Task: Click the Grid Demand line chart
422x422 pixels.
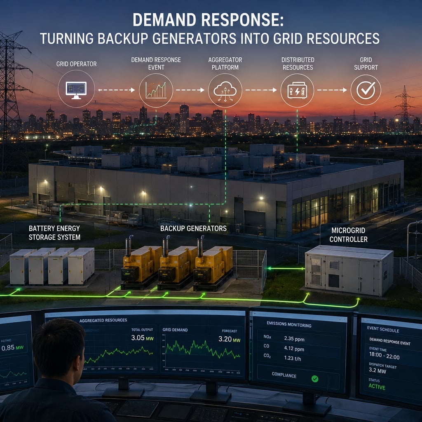Action: pyautogui.click(x=202, y=349)
